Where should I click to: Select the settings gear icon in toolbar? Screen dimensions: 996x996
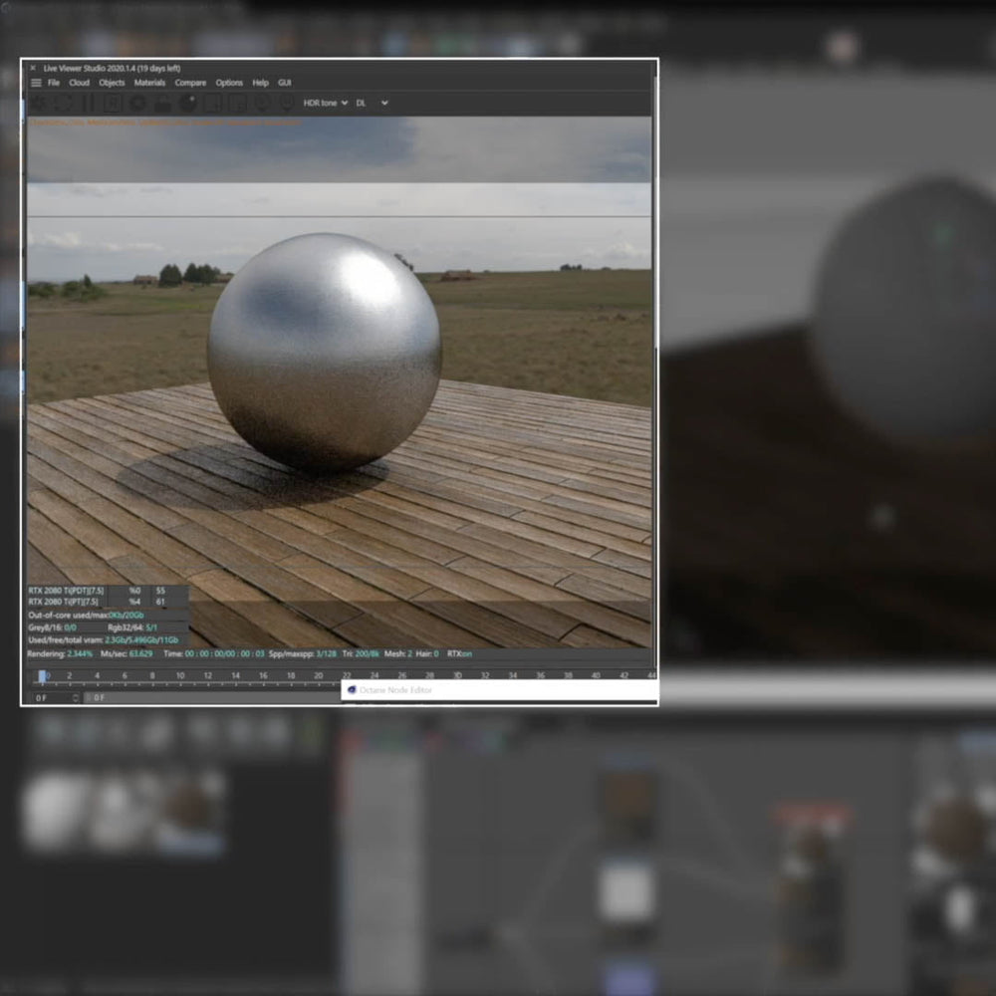click(x=37, y=103)
